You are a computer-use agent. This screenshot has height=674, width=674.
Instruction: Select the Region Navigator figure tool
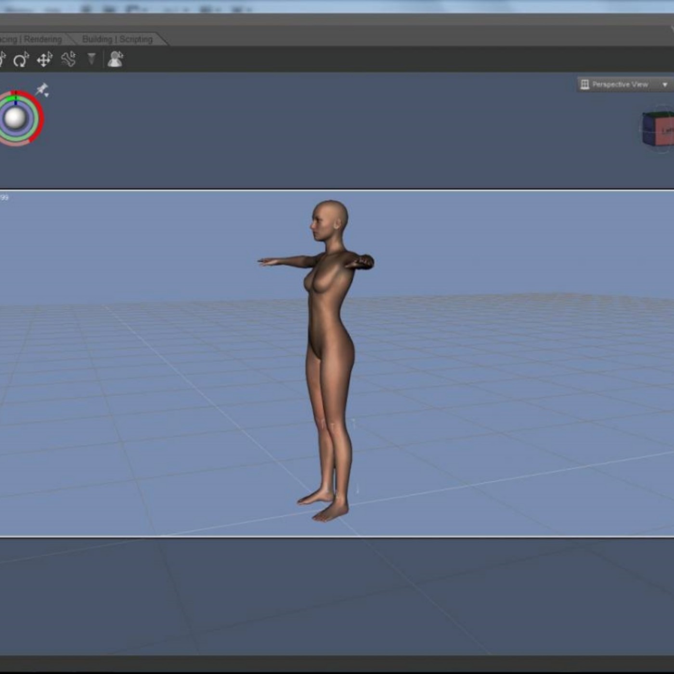115,59
